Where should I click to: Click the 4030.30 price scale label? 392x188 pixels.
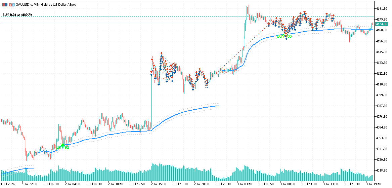click(382, 159)
